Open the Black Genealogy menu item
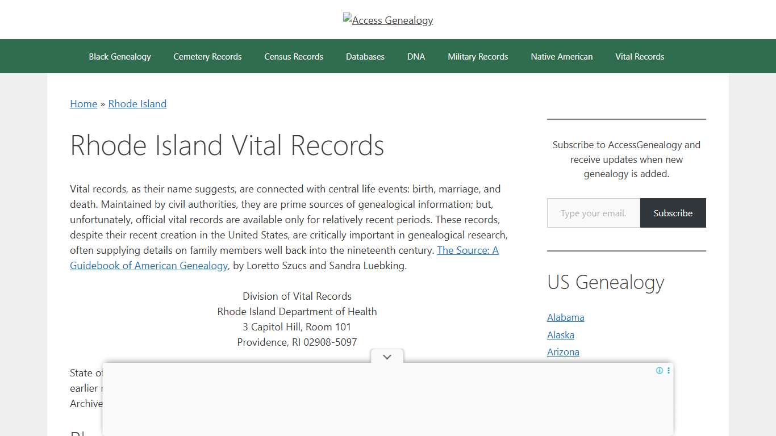The width and height of the screenshot is (776, 436). 119,56
